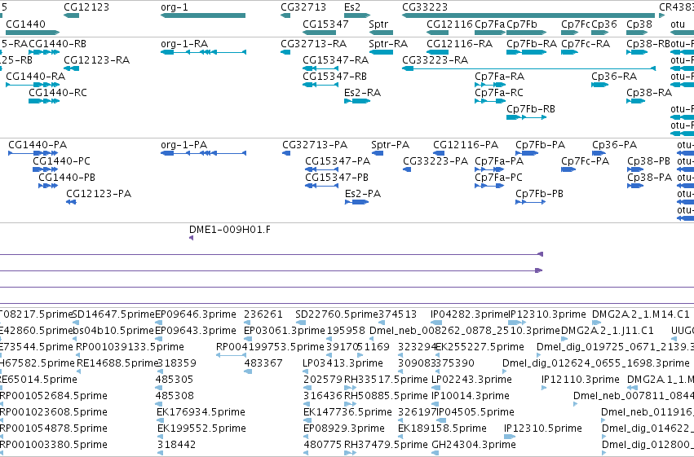Open the CG32713-PA protein label
This screenshot has height=457, width=694.
point(315,145)
